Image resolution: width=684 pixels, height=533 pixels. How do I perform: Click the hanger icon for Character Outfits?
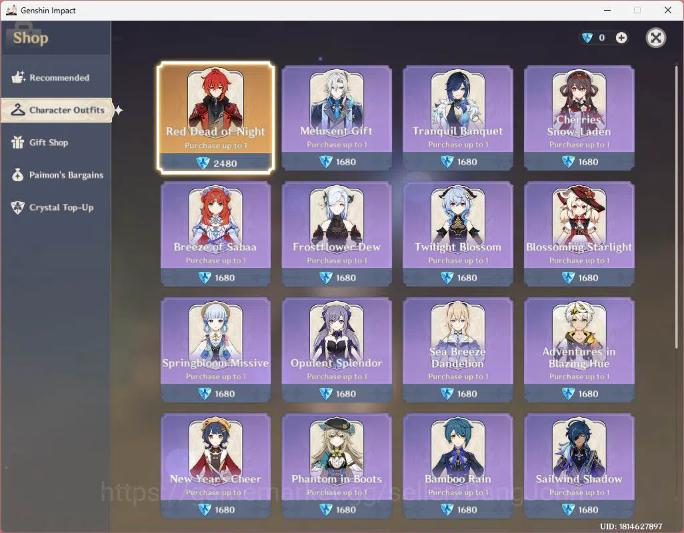18,110
